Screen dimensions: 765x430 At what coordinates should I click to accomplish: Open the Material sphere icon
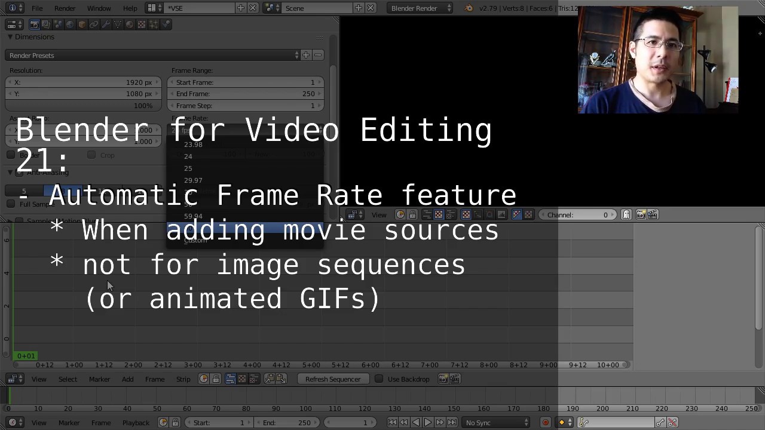point(130,24)
